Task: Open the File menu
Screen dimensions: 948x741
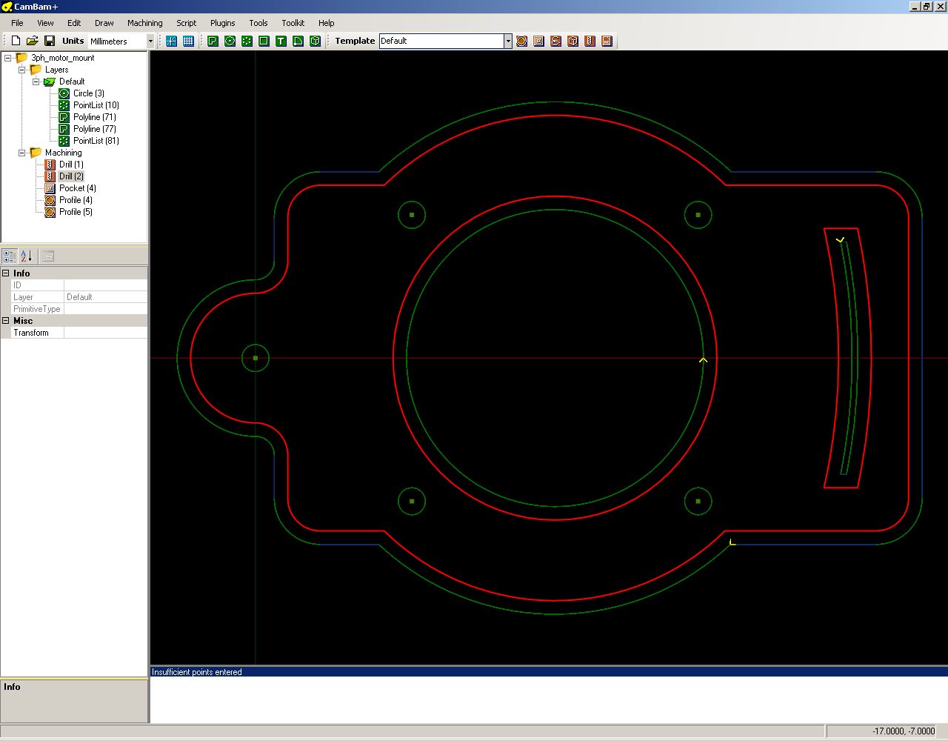Action: [17, 23]
